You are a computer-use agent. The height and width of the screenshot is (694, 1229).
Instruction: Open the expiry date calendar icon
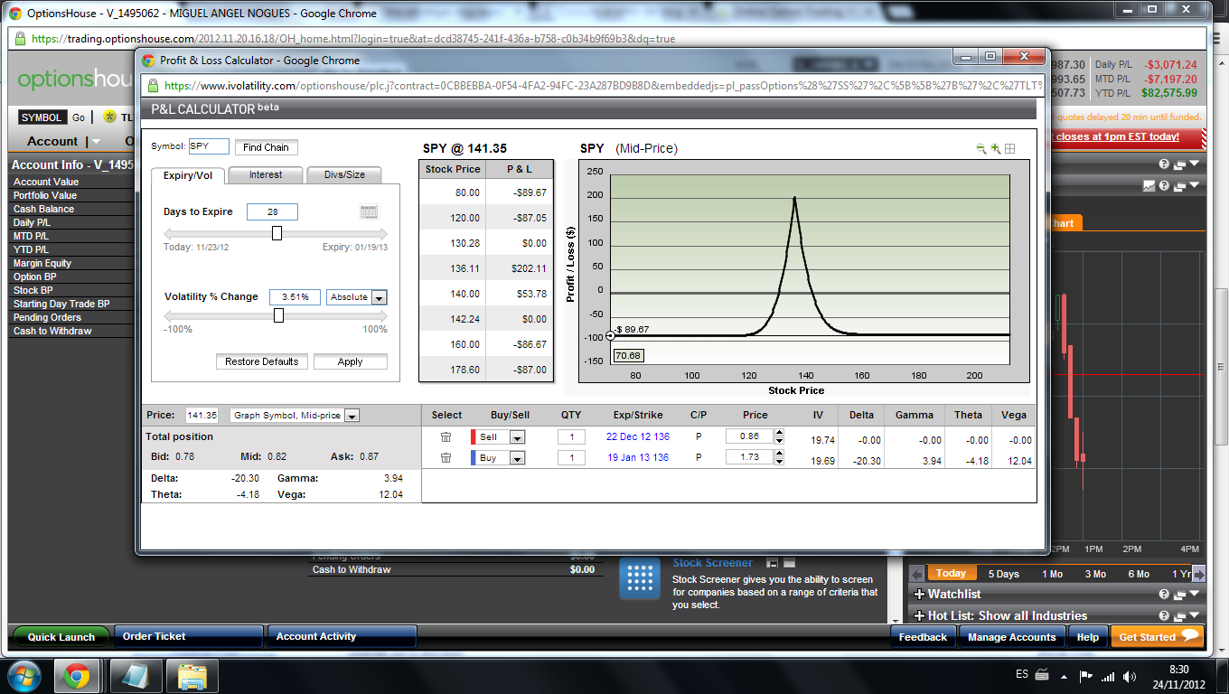click(369, 212)
